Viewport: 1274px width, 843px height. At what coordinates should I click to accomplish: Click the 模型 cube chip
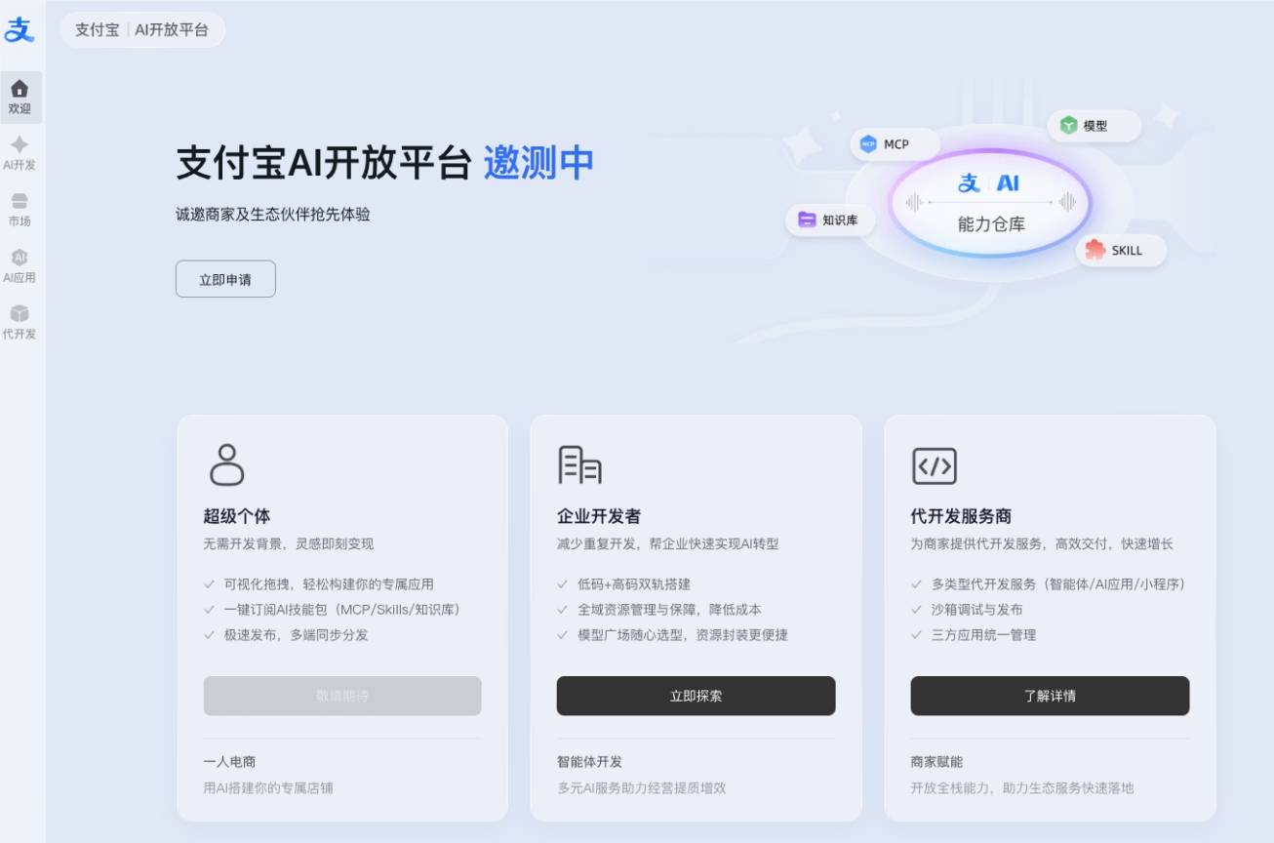click(1094, 126)
